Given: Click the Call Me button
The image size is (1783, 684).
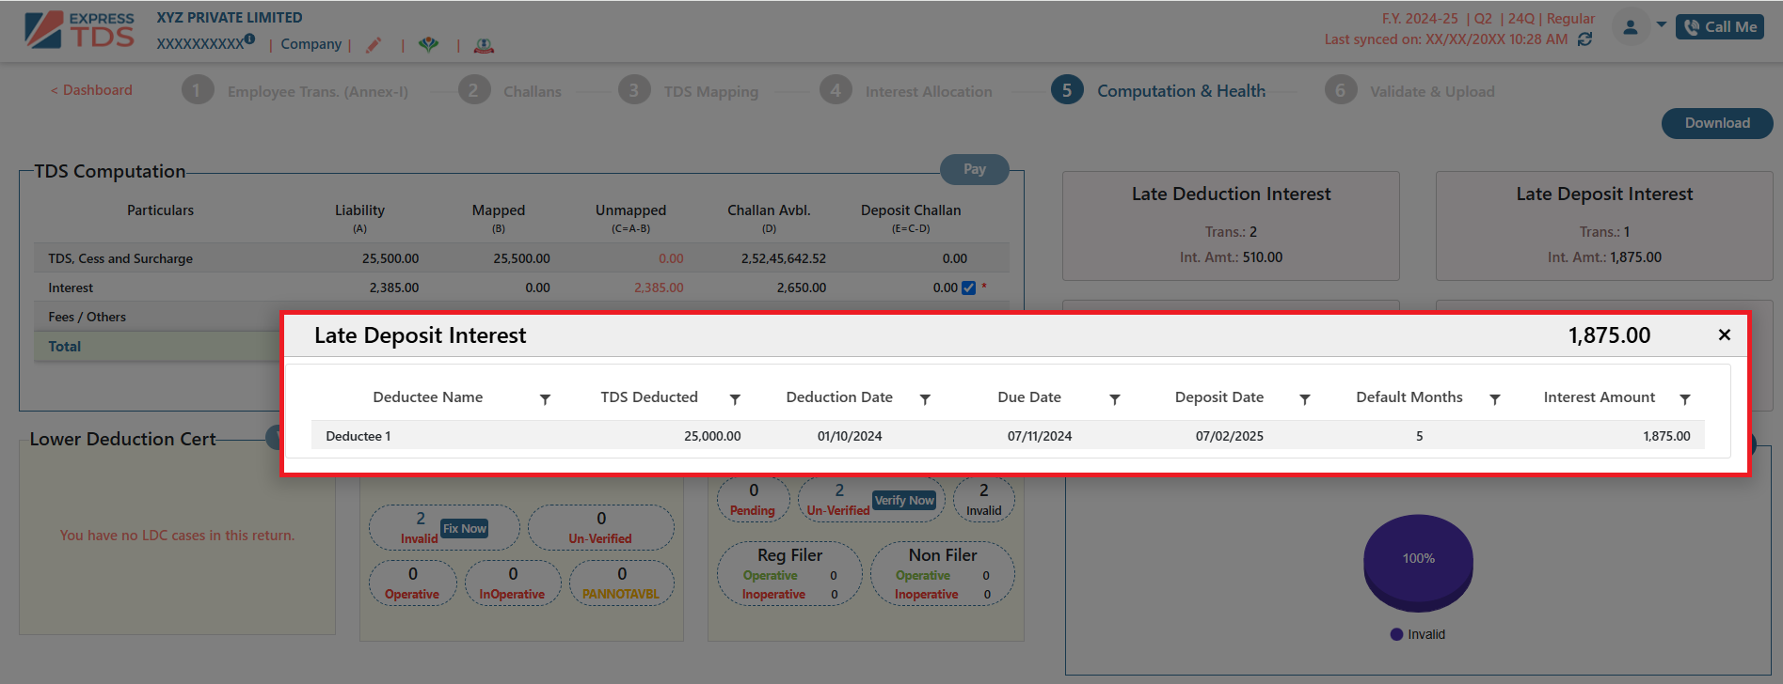Looking at the screenshot, I should (x=1720, y=26).
